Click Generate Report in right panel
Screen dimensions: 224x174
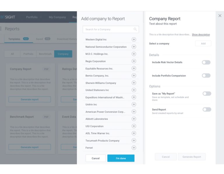pos(192,157)
